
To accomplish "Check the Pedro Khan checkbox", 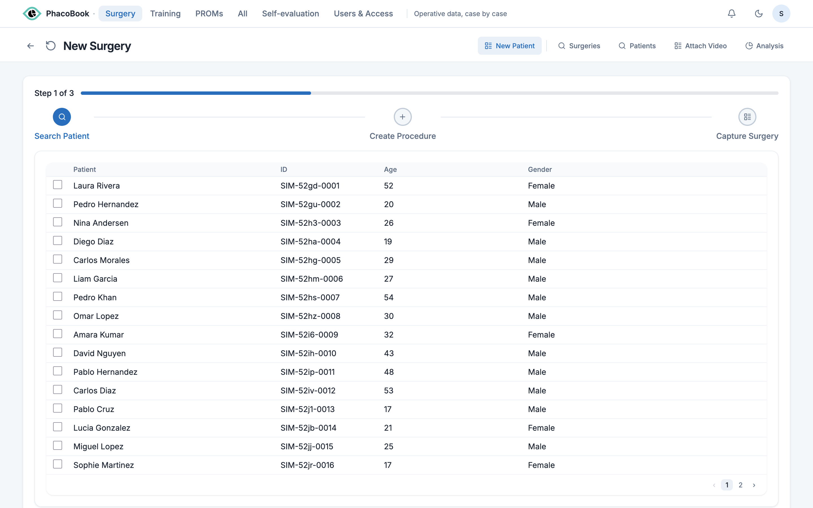I will 58,296.
